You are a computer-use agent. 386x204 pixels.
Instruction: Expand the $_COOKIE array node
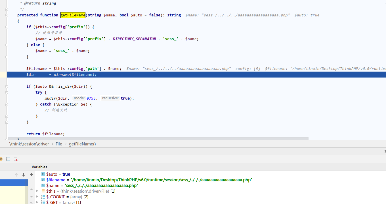[37, 197]
